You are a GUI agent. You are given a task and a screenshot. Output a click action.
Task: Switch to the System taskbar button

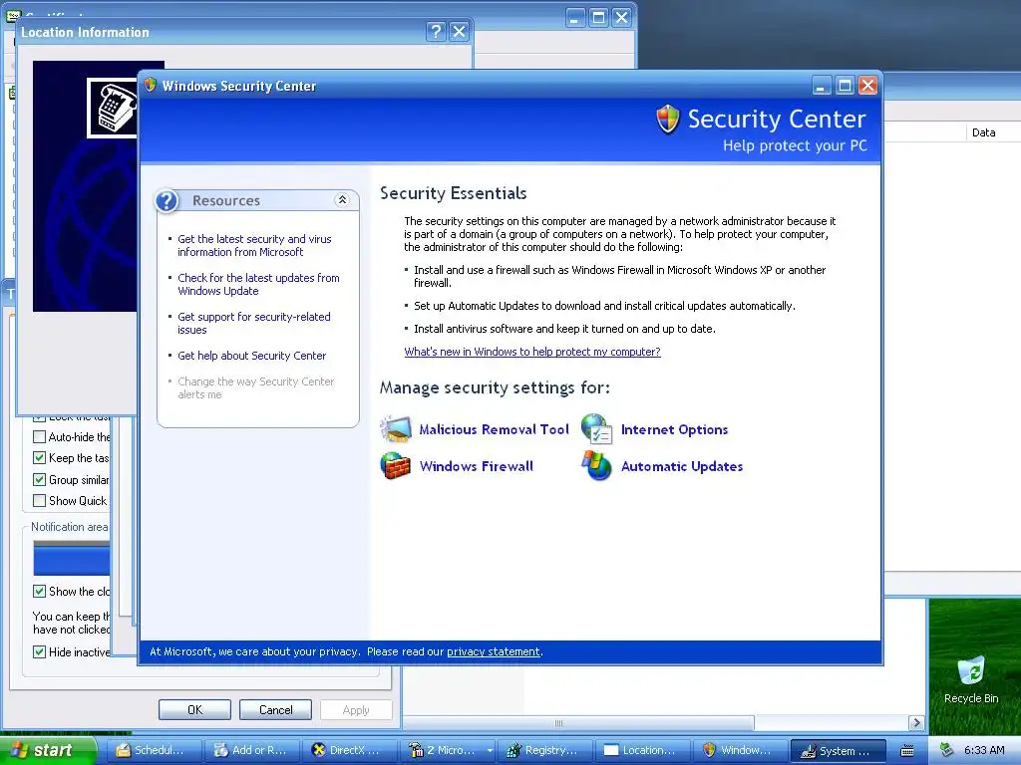[838, 750]
